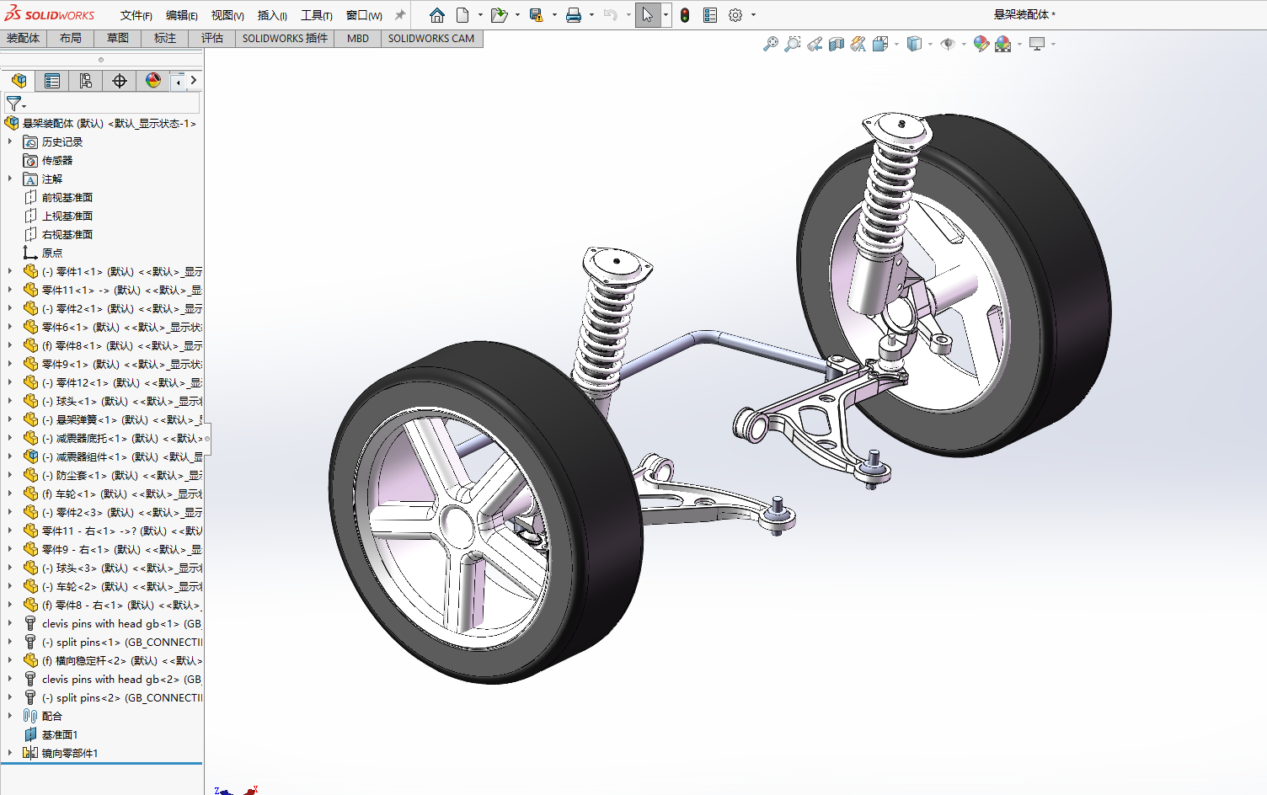Image resolution: width=1267 pixels, height=795 pixels.
Task: Click the Rebuild traffic light icon
Action: pos(685,15)
